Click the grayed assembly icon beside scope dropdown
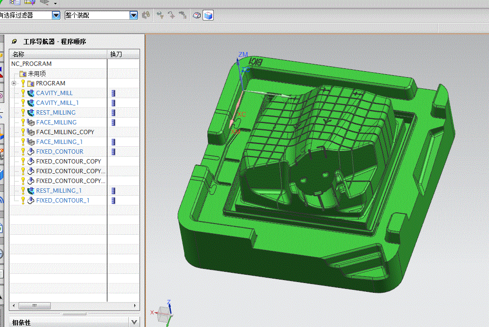The width and height of the screenshot is (489, 327). point(145,15)
